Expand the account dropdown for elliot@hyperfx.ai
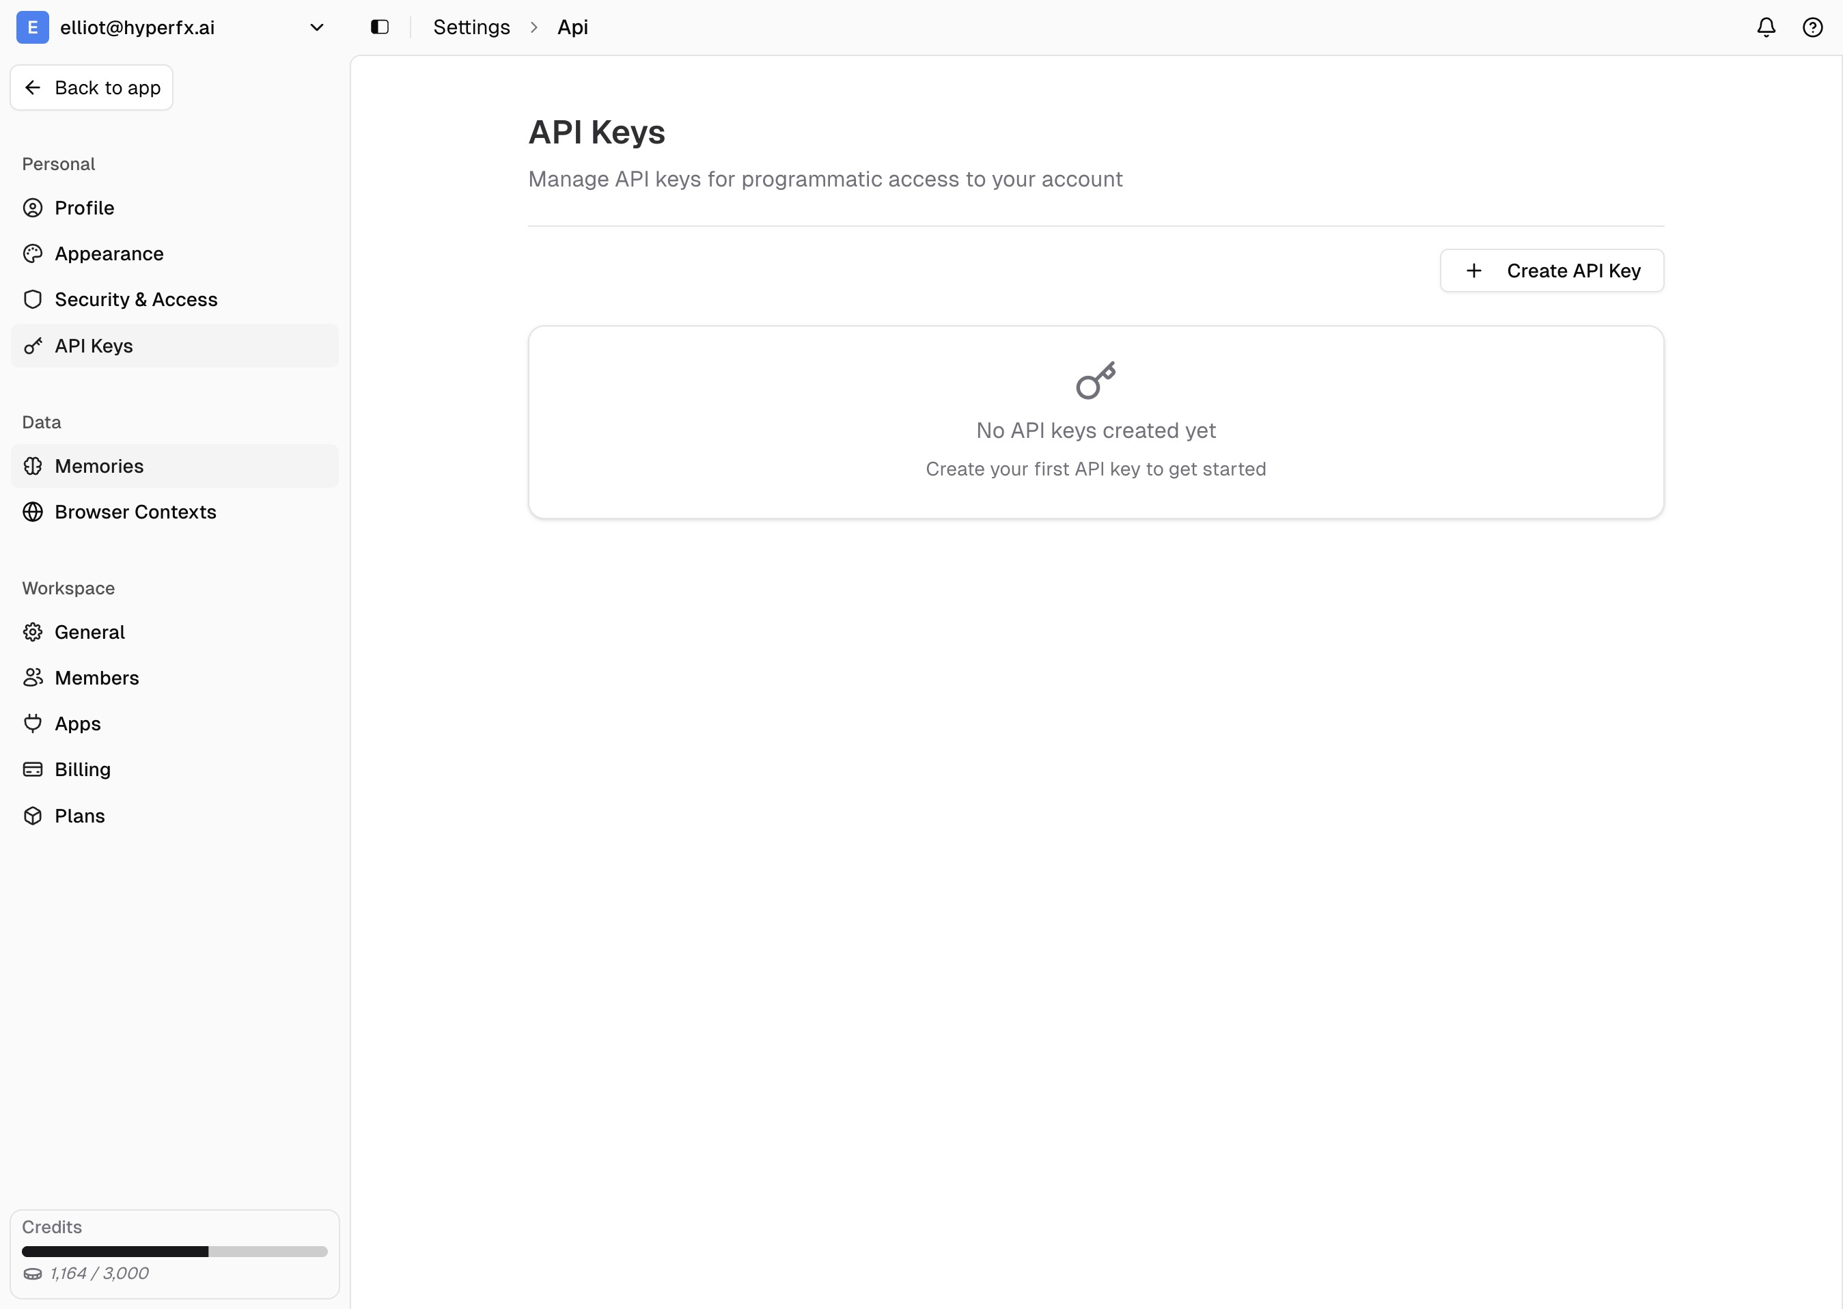The height and width of the screenshot is (1309, 1843). pyautogui.click(x=317, y=27)
